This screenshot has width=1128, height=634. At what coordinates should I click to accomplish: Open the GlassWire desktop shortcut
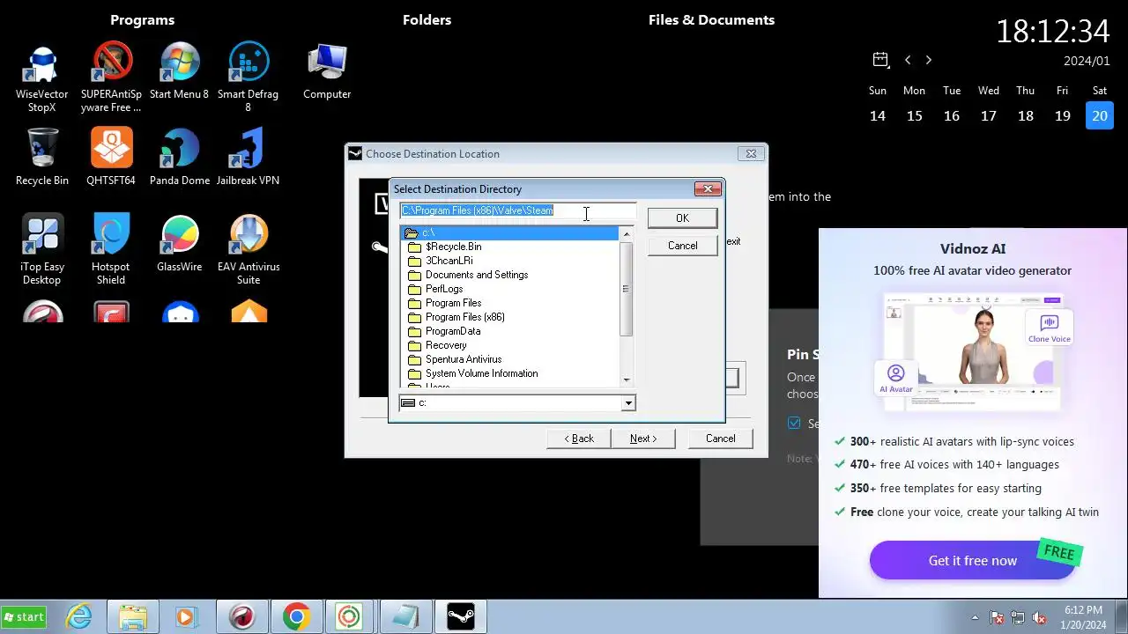click(180, 243)
